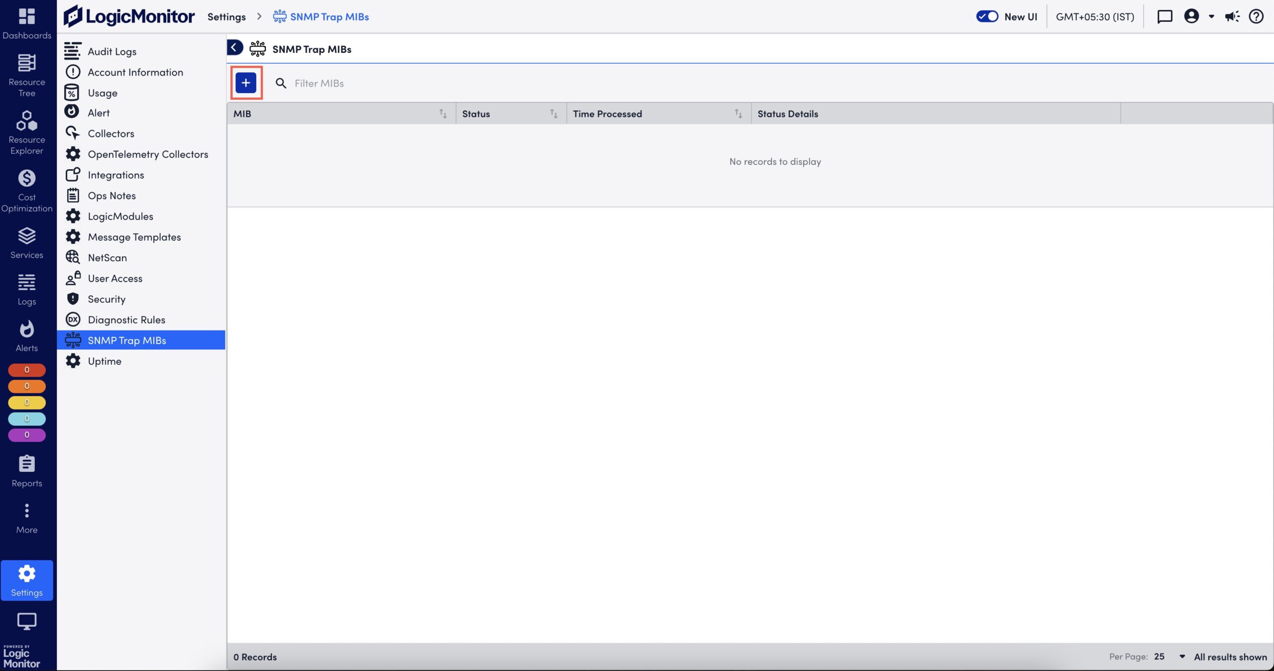Click SNMP Trap MIBs breadcrumb link

(x=321, y=16)
